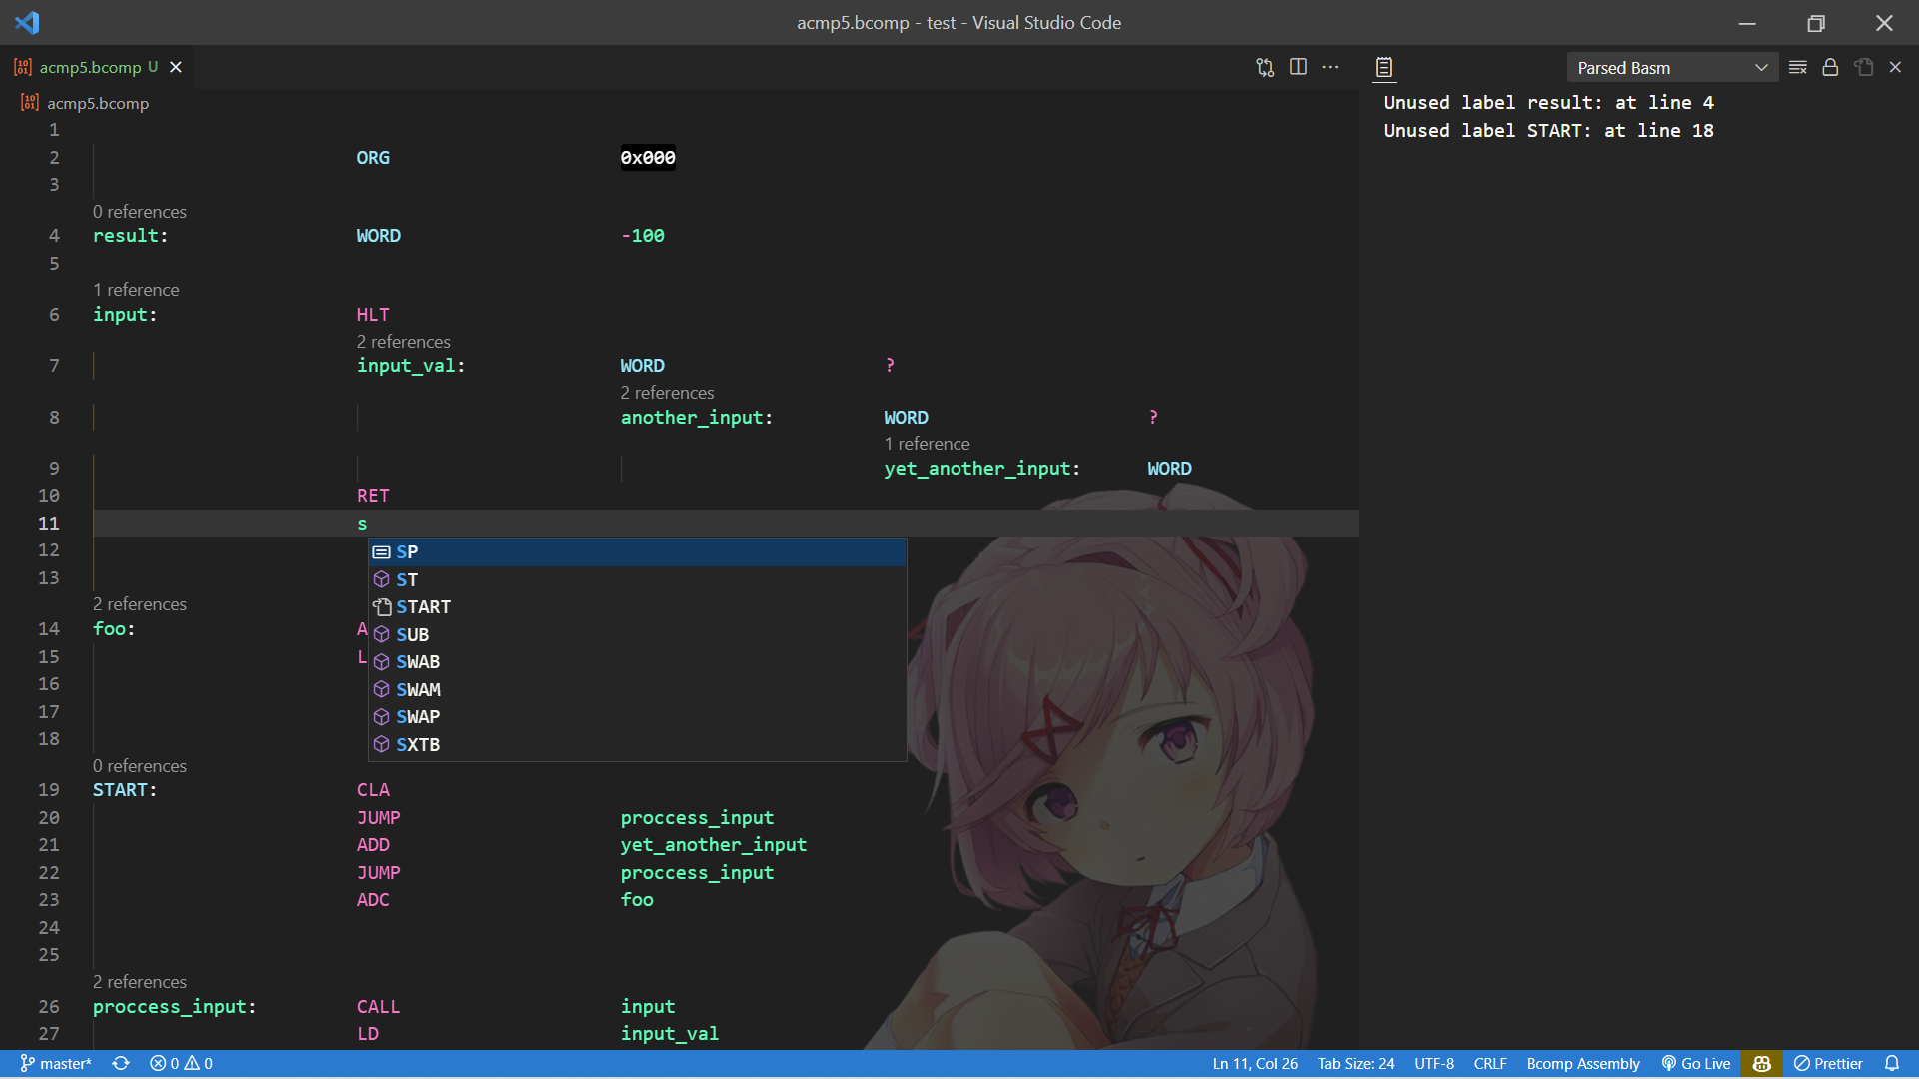
Task: Change language mode from Bcomp Assembly
Action: [x=1582, y=1064]
